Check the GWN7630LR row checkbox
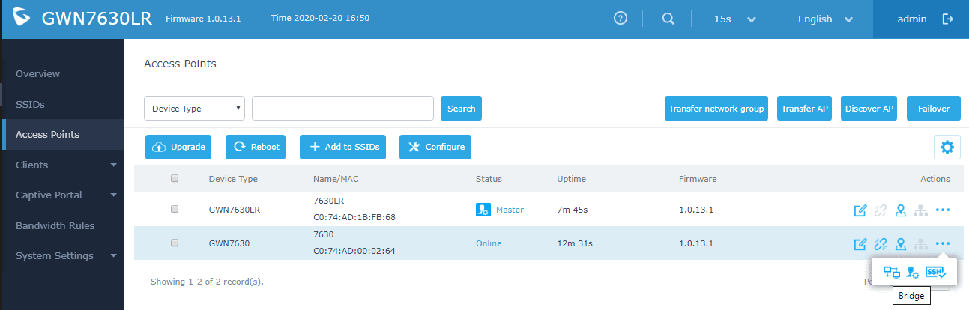Screen dimensions: 969x310 pos(175,210)
